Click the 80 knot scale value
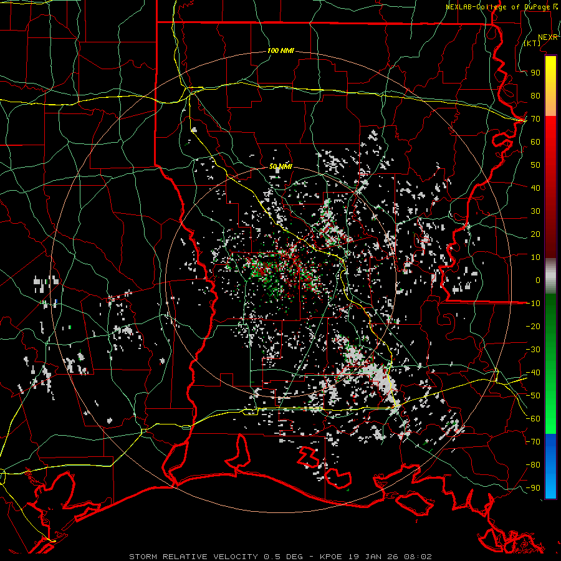Screen dimensions: 561x561 coord(535,96)
